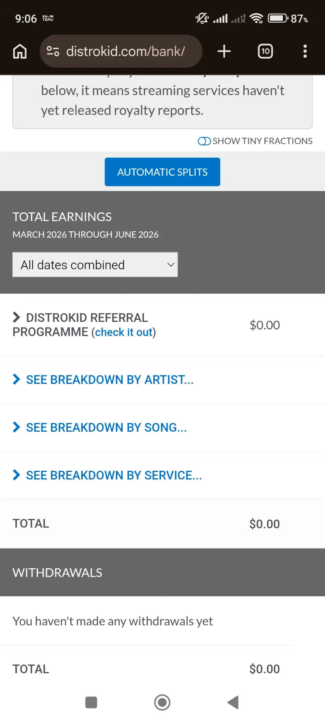Open the tab switcher showing 10 tabs
The height and width of the screenshot is (722, 325).
tap(266, 51)
